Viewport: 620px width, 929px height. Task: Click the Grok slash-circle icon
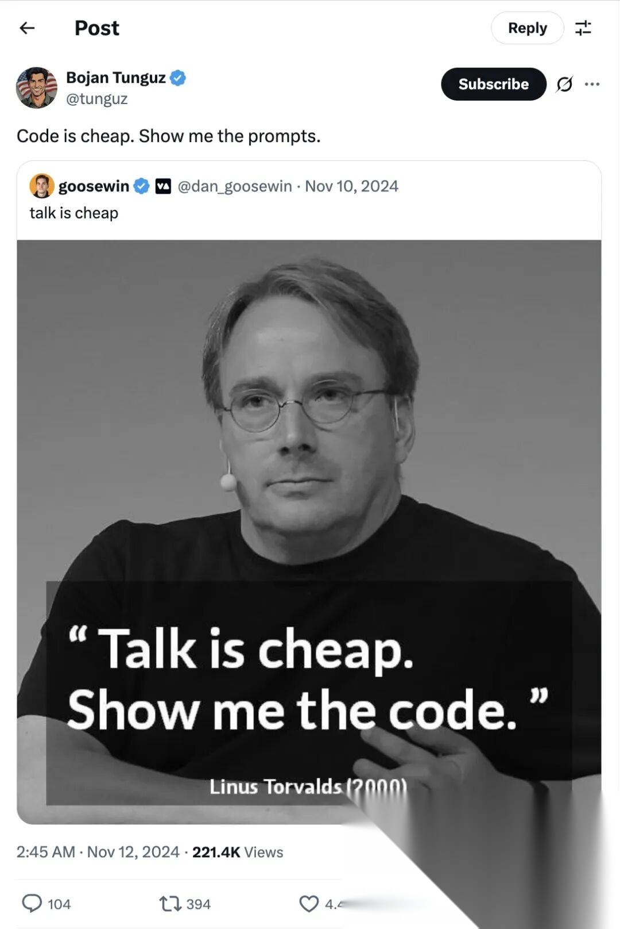564,85
